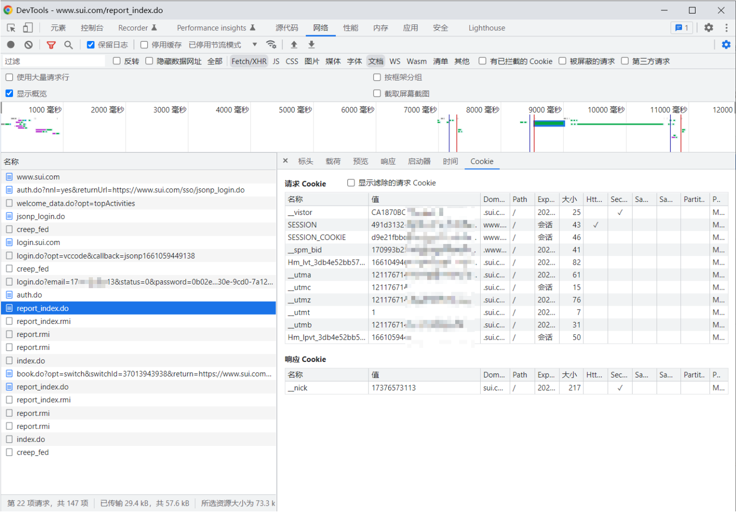736x514 pixels.
Task: Click the issues counter badge
Action: pos(682,28)
